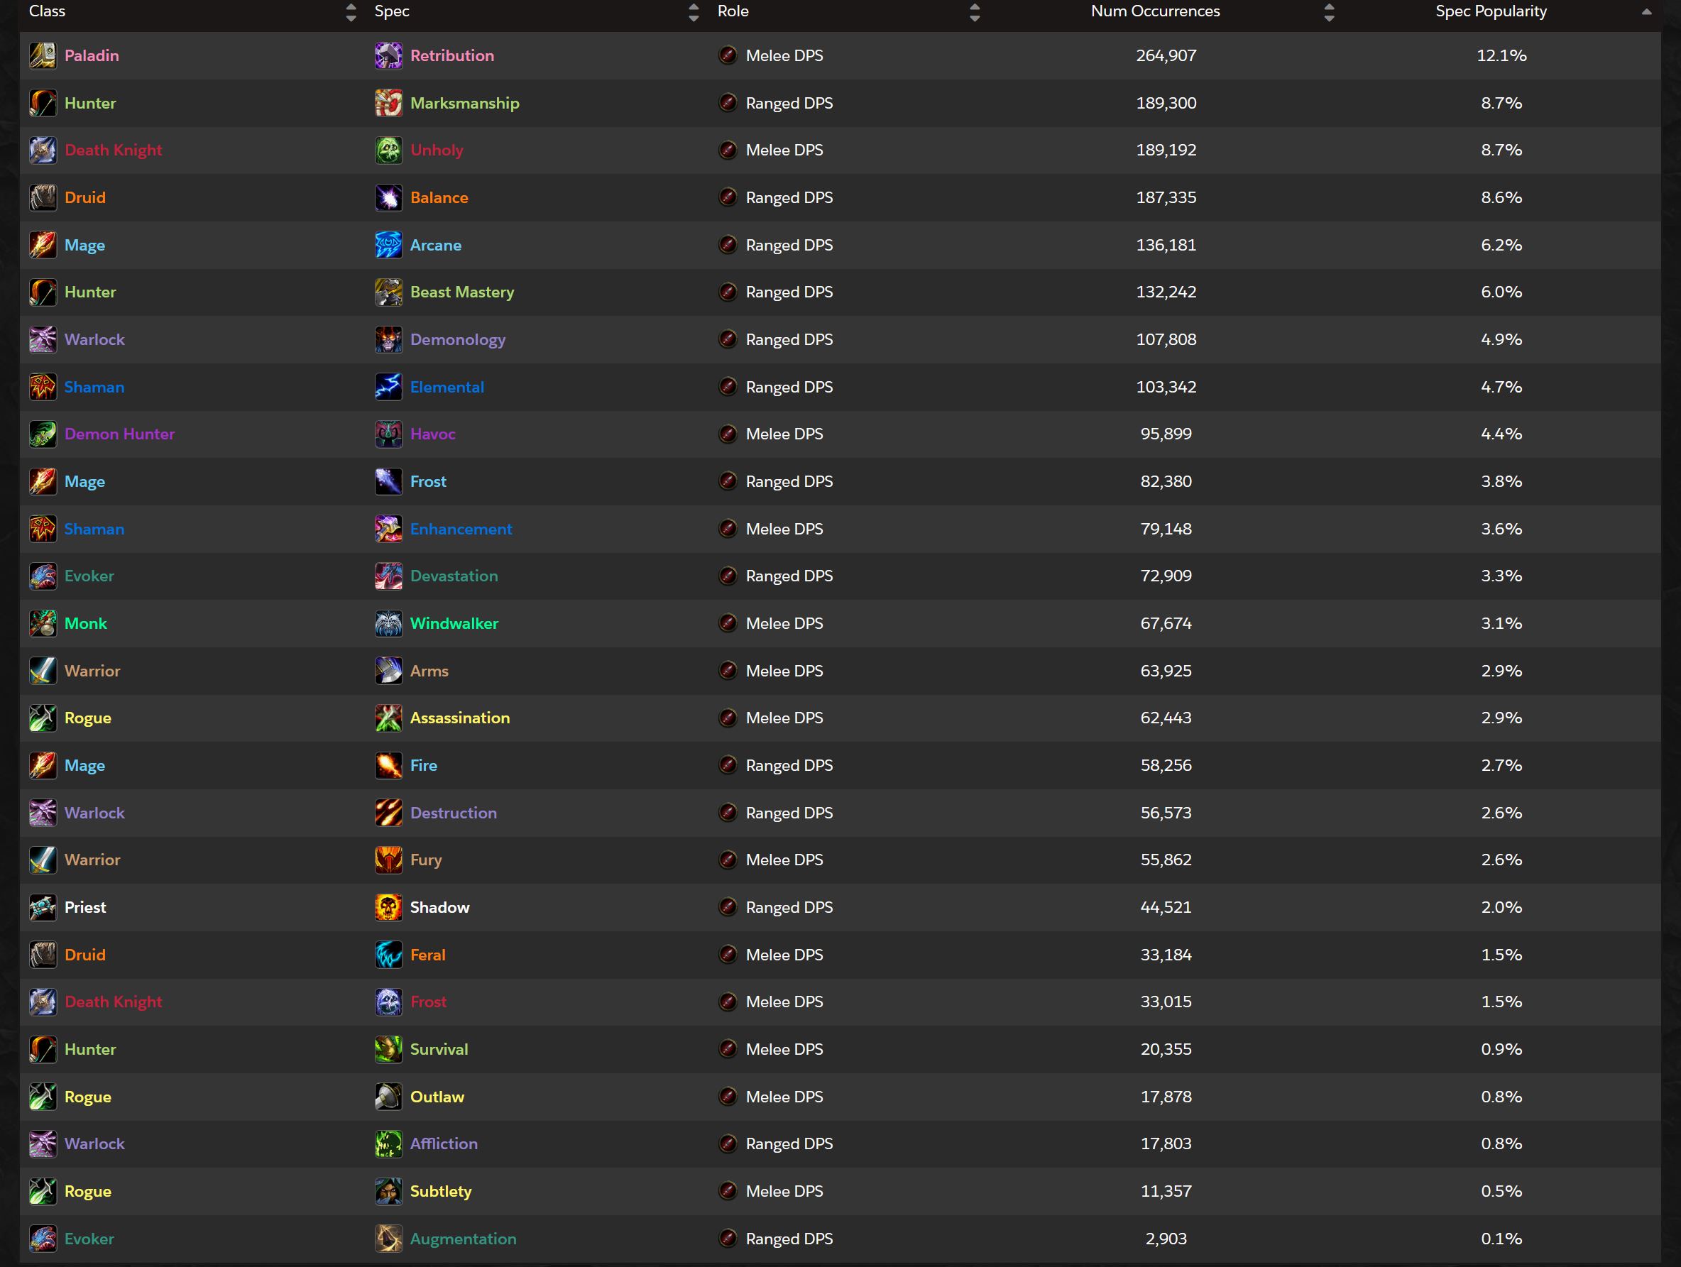1681x1267 pixels.
Task: Sort table by Spec column arrows
Action: [x=693, y=11]
